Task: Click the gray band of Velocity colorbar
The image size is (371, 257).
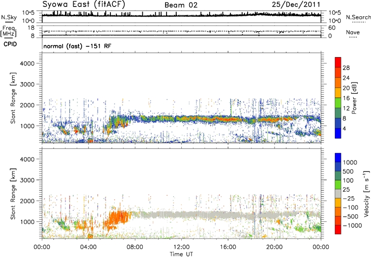Action: 338,194
